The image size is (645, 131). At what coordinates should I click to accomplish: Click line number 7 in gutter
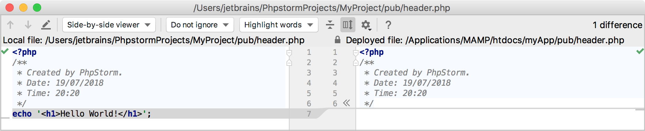309,114
